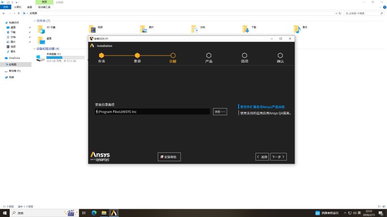Viewport: 387px width, 217px height.
Task: Click the install directory path field
Action: [152, 112]
